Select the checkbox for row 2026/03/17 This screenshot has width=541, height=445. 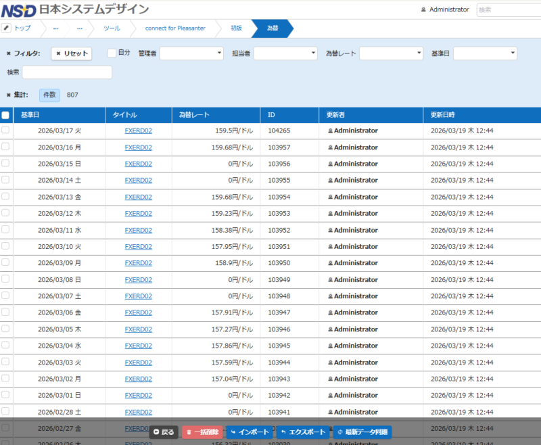[5, 131]
